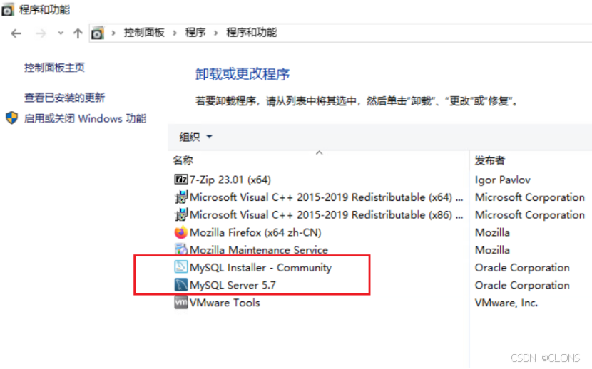Click the Mozilla Maintenance Service icon

coord(181,249)
